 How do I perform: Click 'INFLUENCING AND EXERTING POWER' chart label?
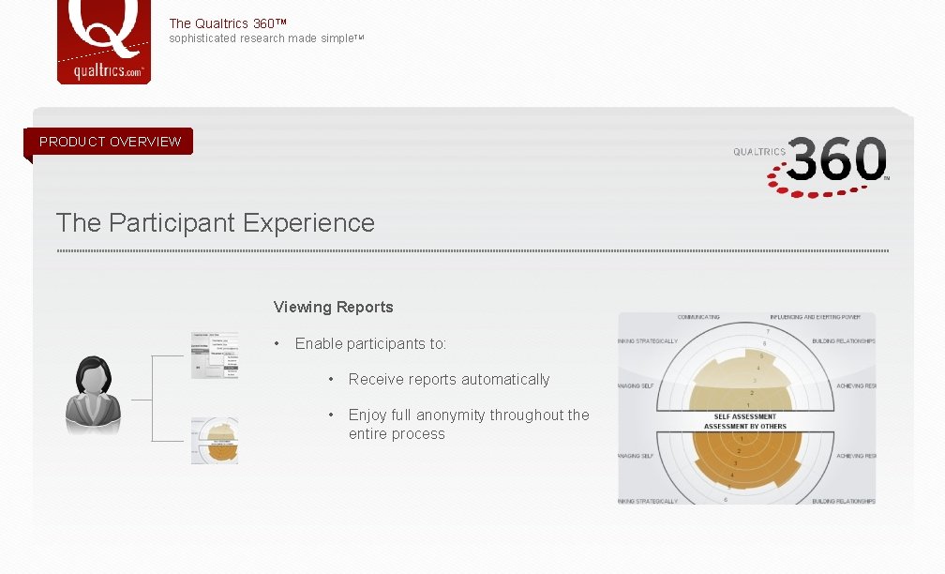pyautogui.click(x=815, y=317)
